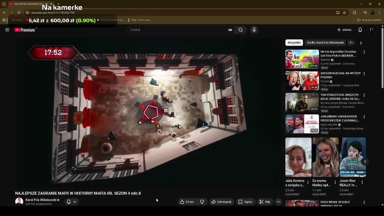
Task: Open Jason Spelling Bee short thumbnail
Action: point(352,157)
